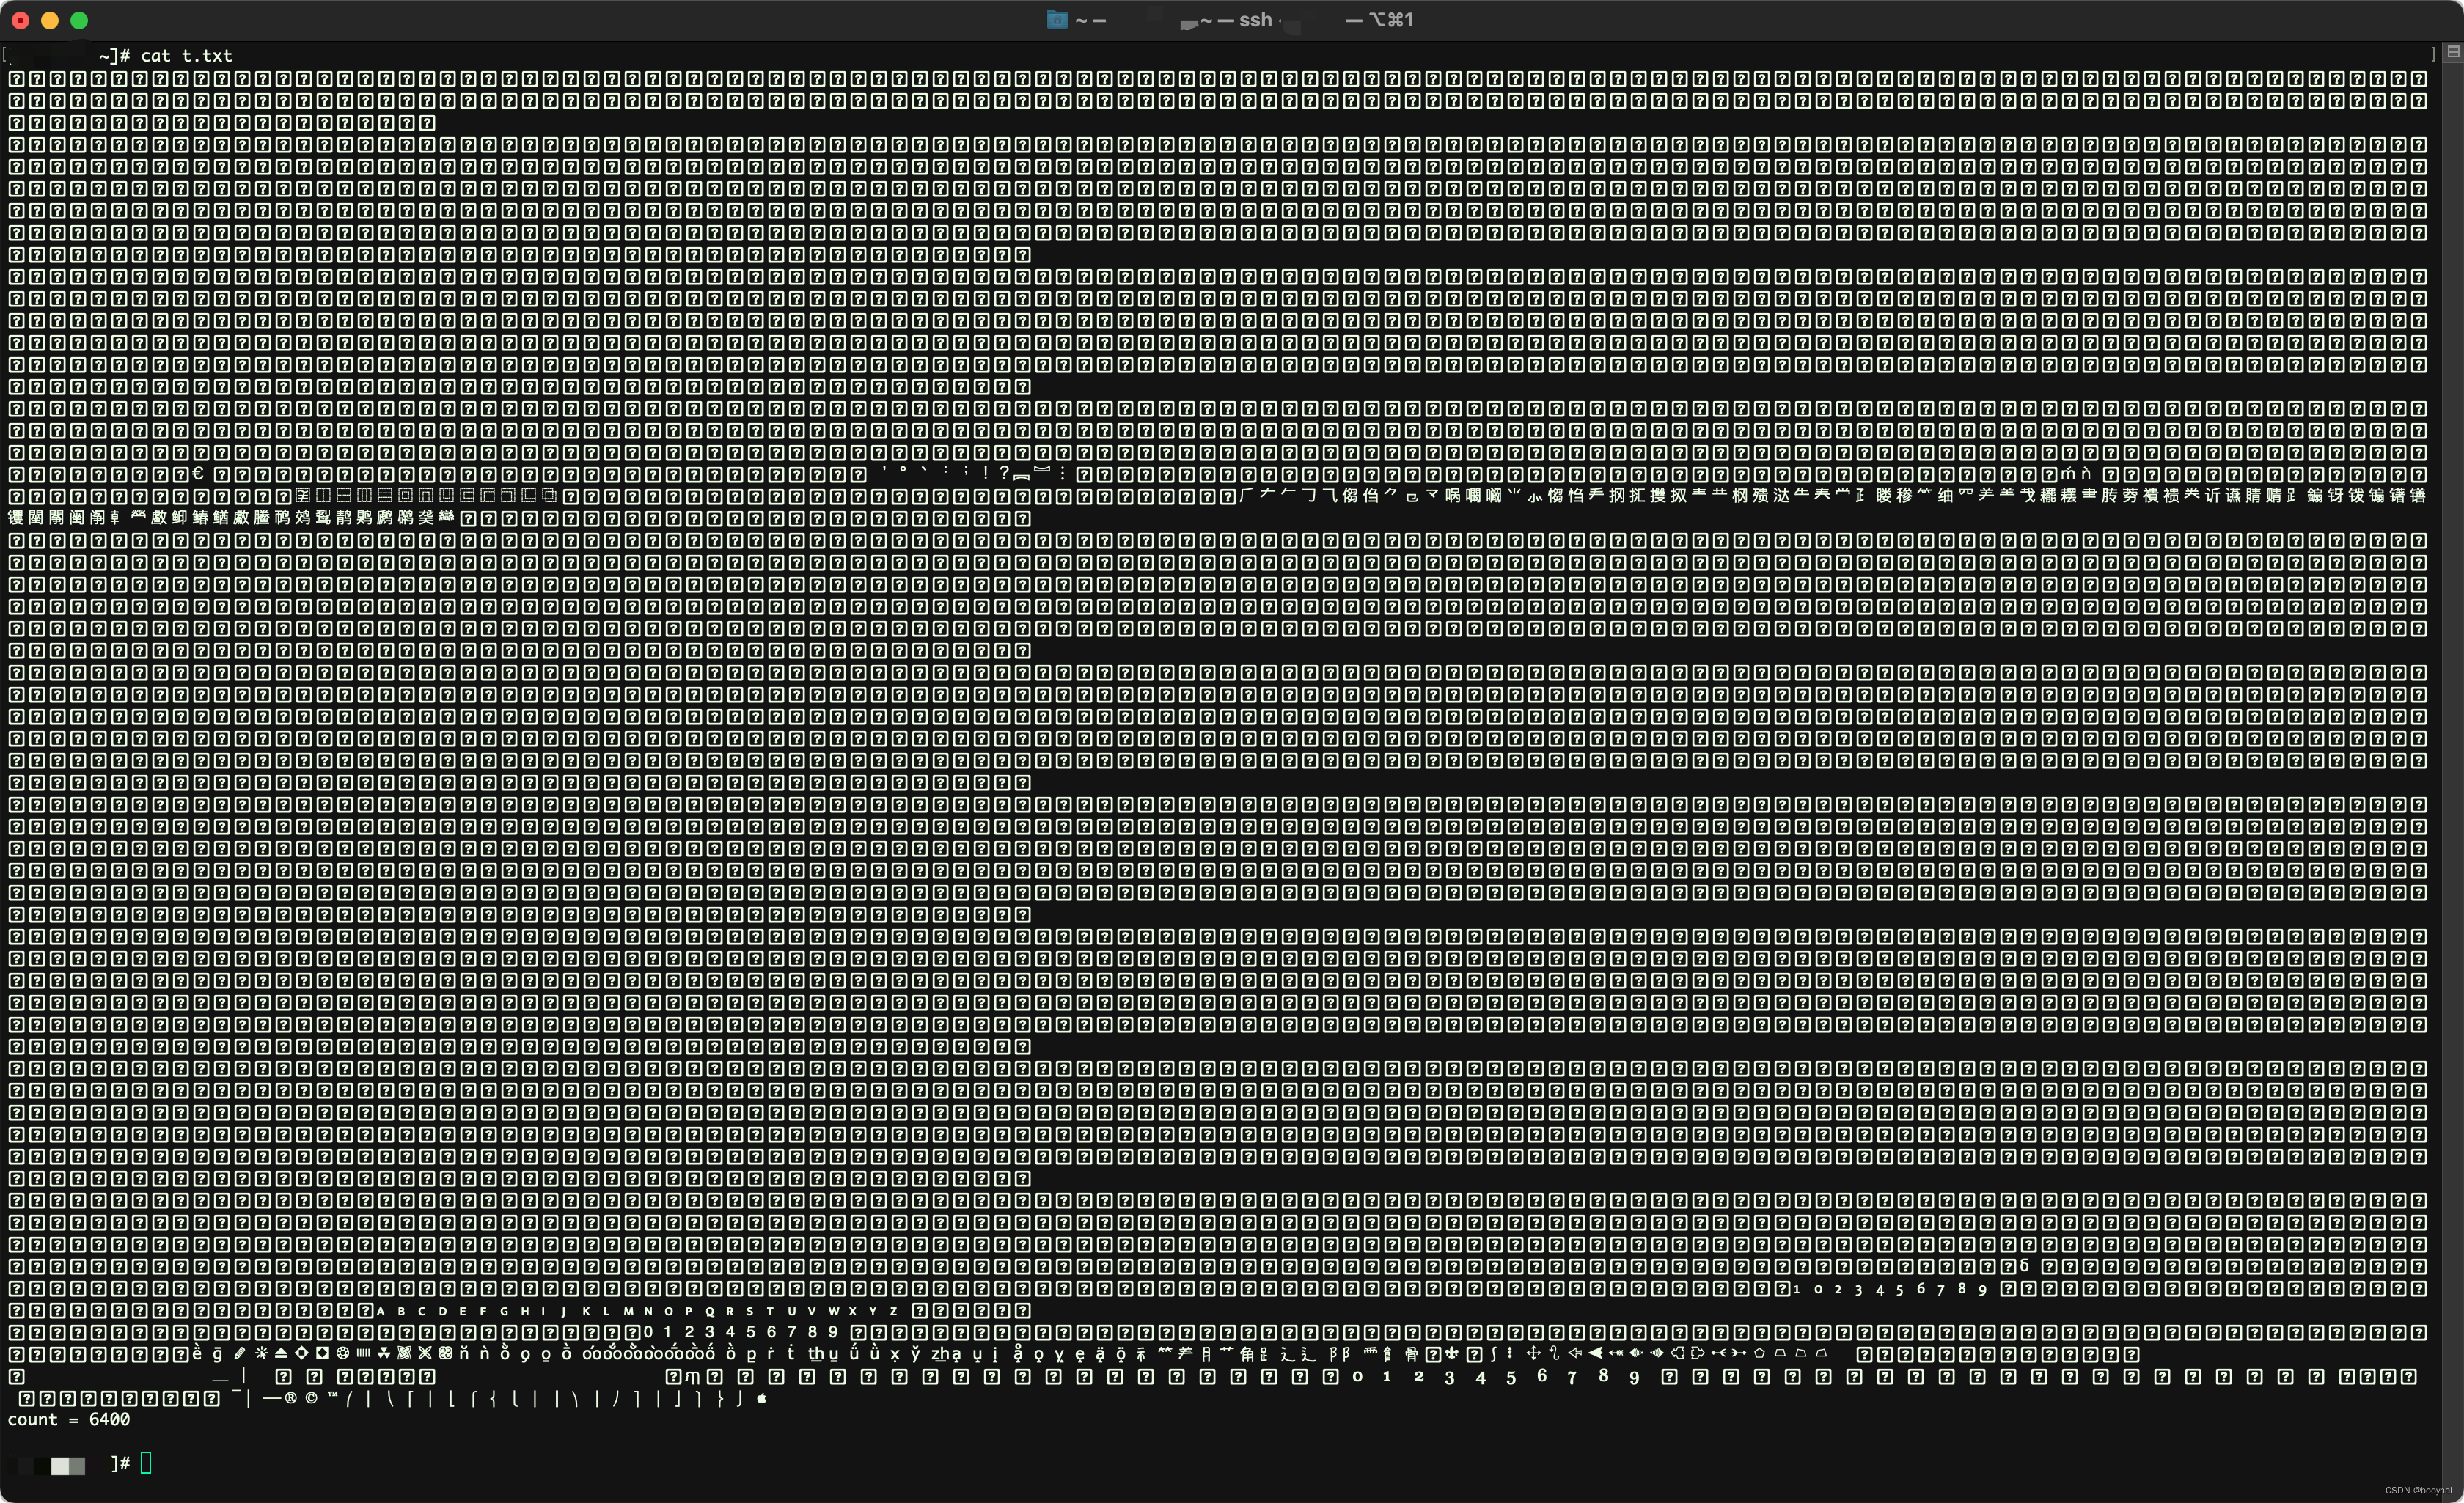
Task: Click the red close window button
Action: coord(20,20)
